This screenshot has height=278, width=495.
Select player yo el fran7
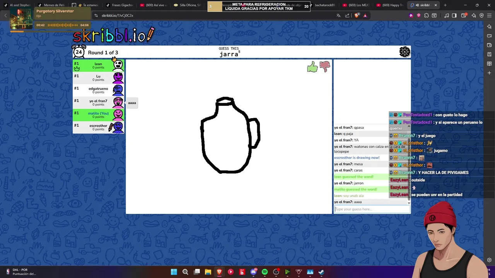[98, 102]
